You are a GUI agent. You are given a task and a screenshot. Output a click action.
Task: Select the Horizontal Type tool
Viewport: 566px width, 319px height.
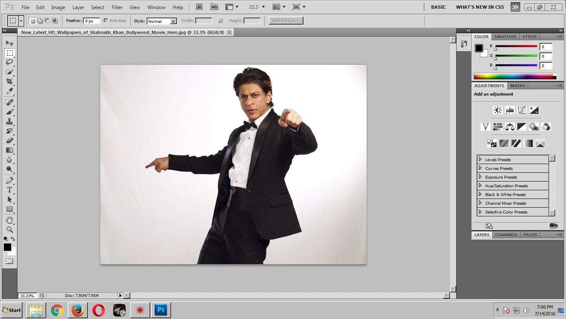(9, 189)
